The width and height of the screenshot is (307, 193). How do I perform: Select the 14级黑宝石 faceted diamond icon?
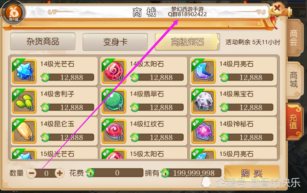[203, 101]
